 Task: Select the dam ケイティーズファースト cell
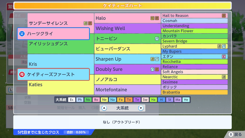pos(53,74)
